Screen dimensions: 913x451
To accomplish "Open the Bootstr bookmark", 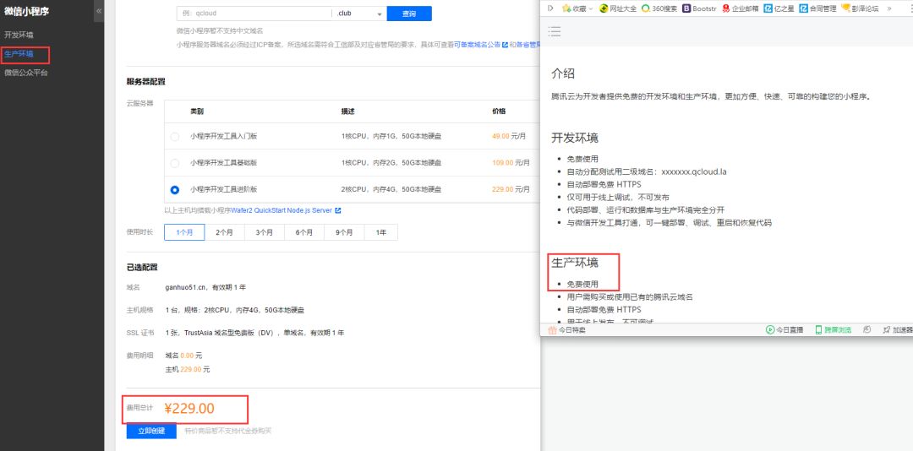I will click(701, 8).
